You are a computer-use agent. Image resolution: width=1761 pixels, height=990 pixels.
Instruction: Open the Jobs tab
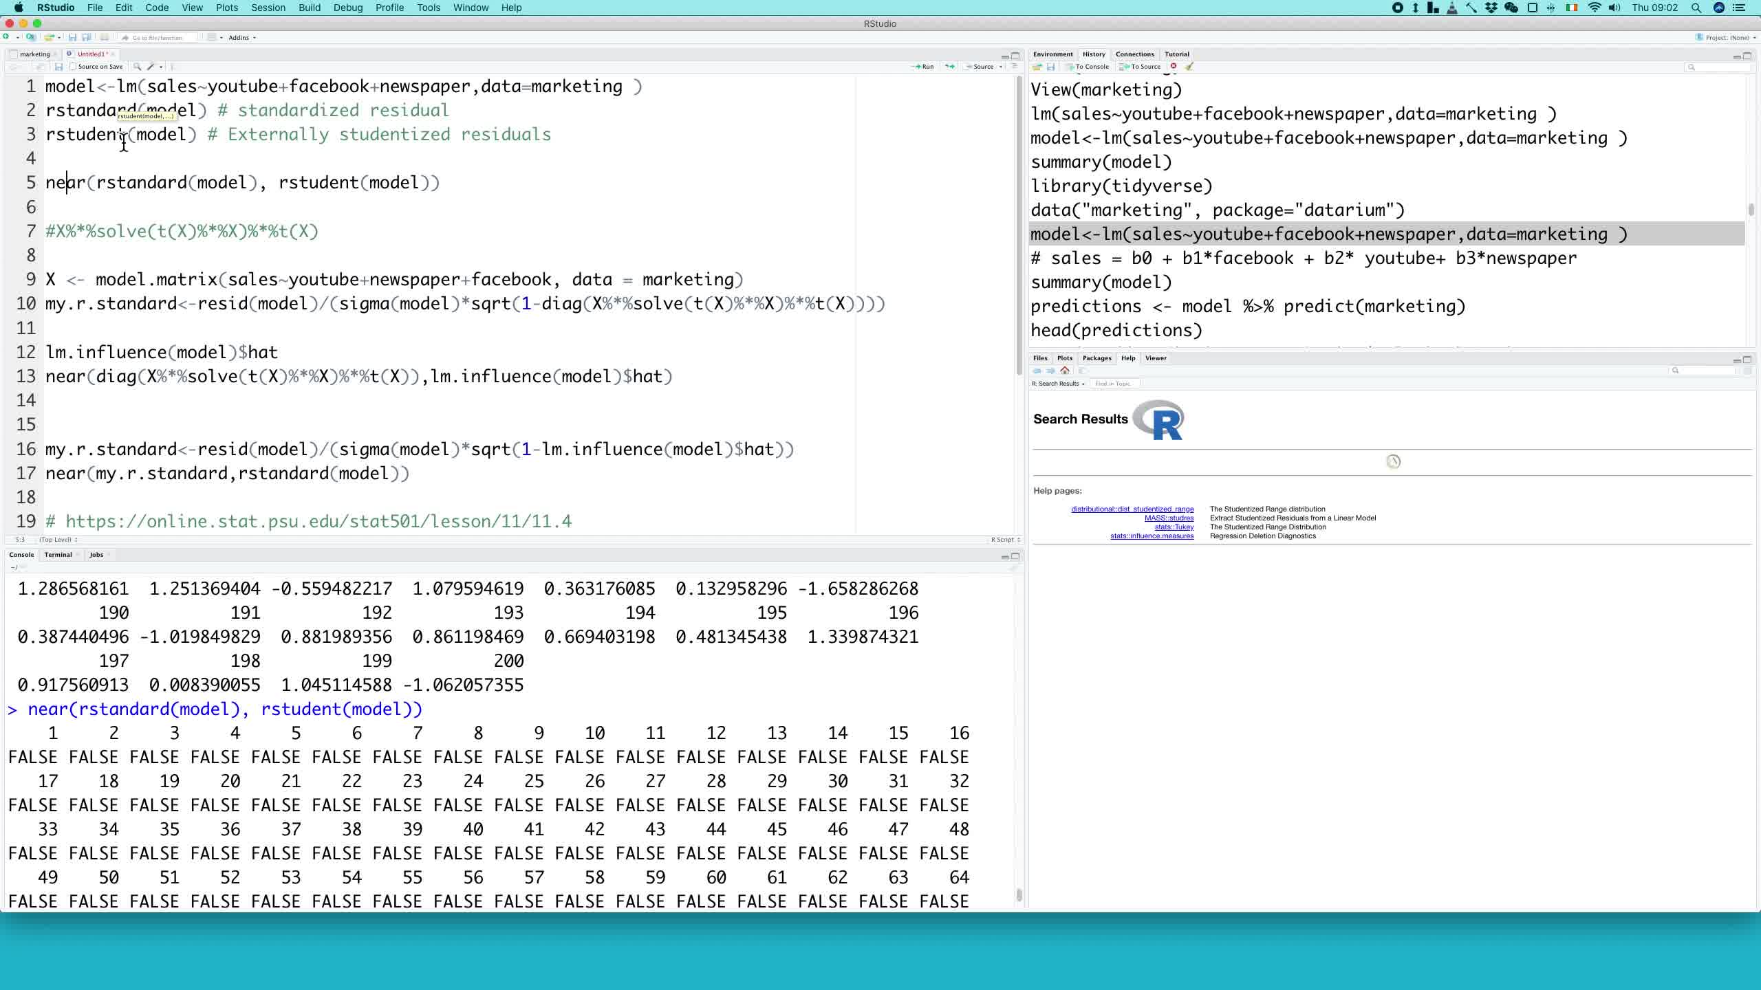[96, 554]
